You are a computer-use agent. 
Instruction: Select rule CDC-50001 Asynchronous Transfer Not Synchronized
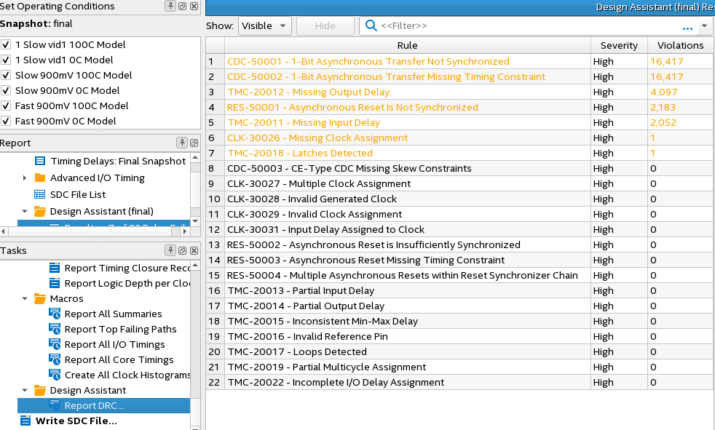pyautogui.click(x=368, y=62)
